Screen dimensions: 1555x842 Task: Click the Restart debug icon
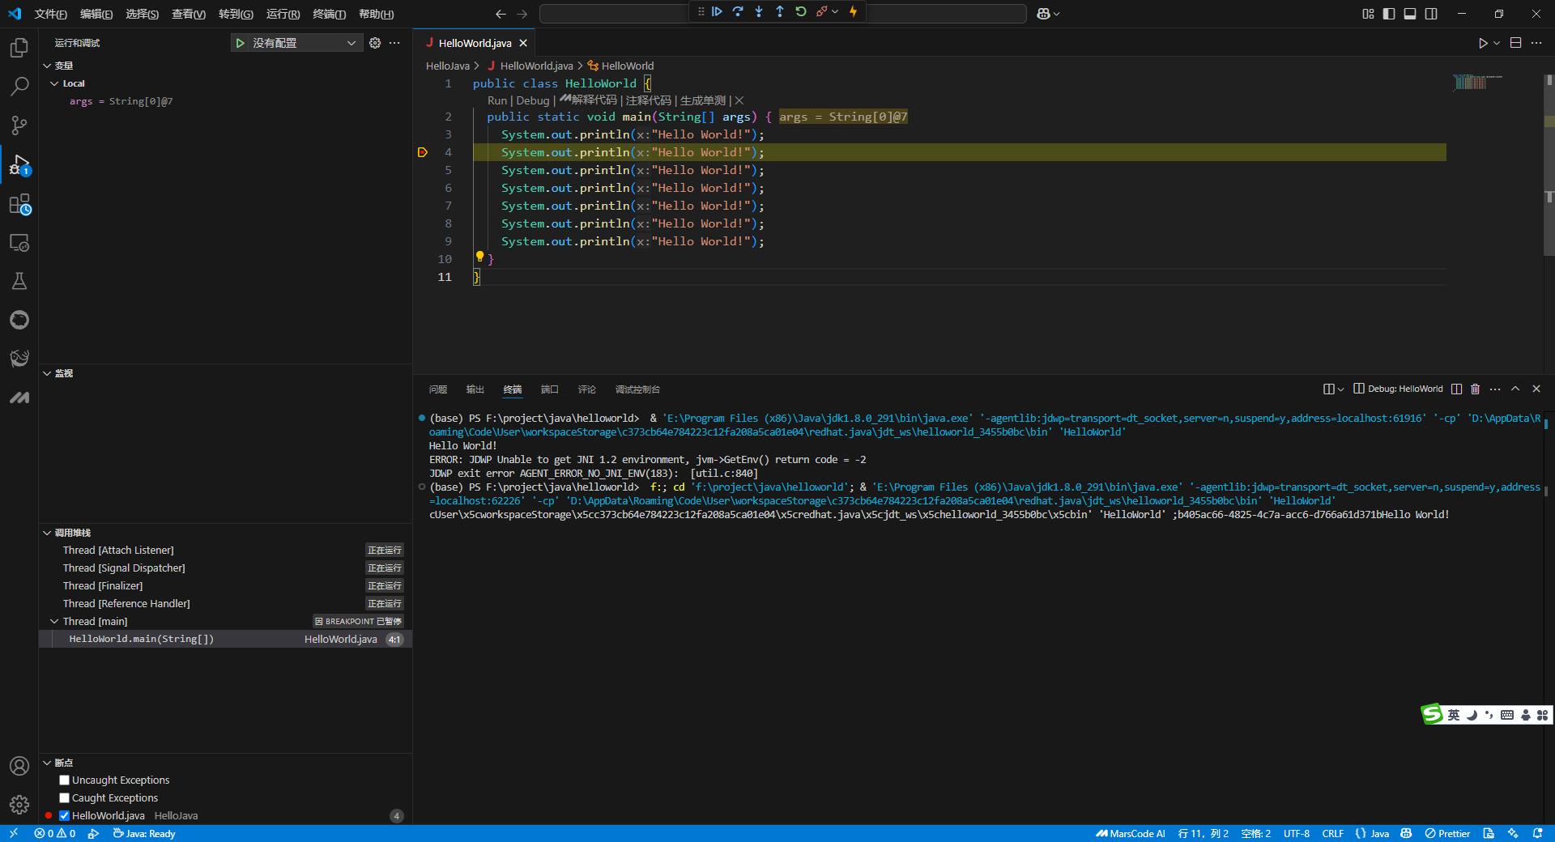pyautogui.click(x=800, y=11)
